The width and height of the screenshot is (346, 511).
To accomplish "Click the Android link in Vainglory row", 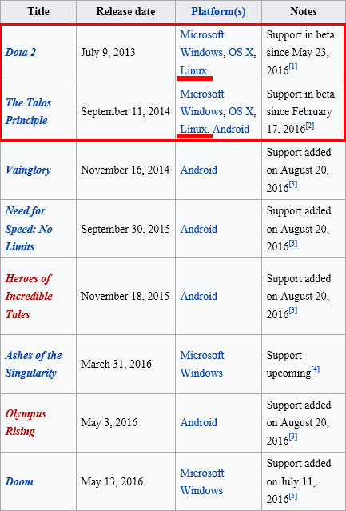I will tap(198, 170).
